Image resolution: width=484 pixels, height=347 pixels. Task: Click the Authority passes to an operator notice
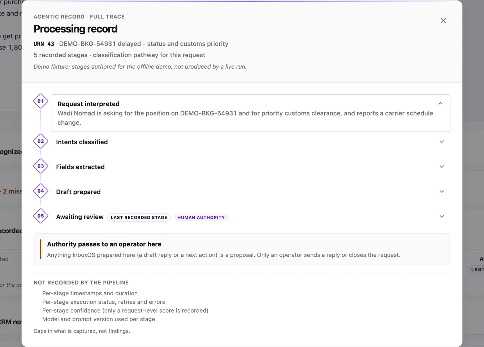click(x=242, y=249)
